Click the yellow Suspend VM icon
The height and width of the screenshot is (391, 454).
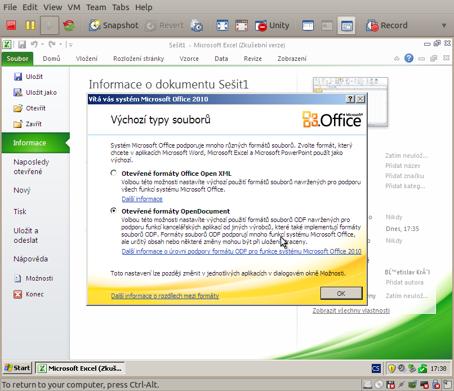click(x=30, y=25)
